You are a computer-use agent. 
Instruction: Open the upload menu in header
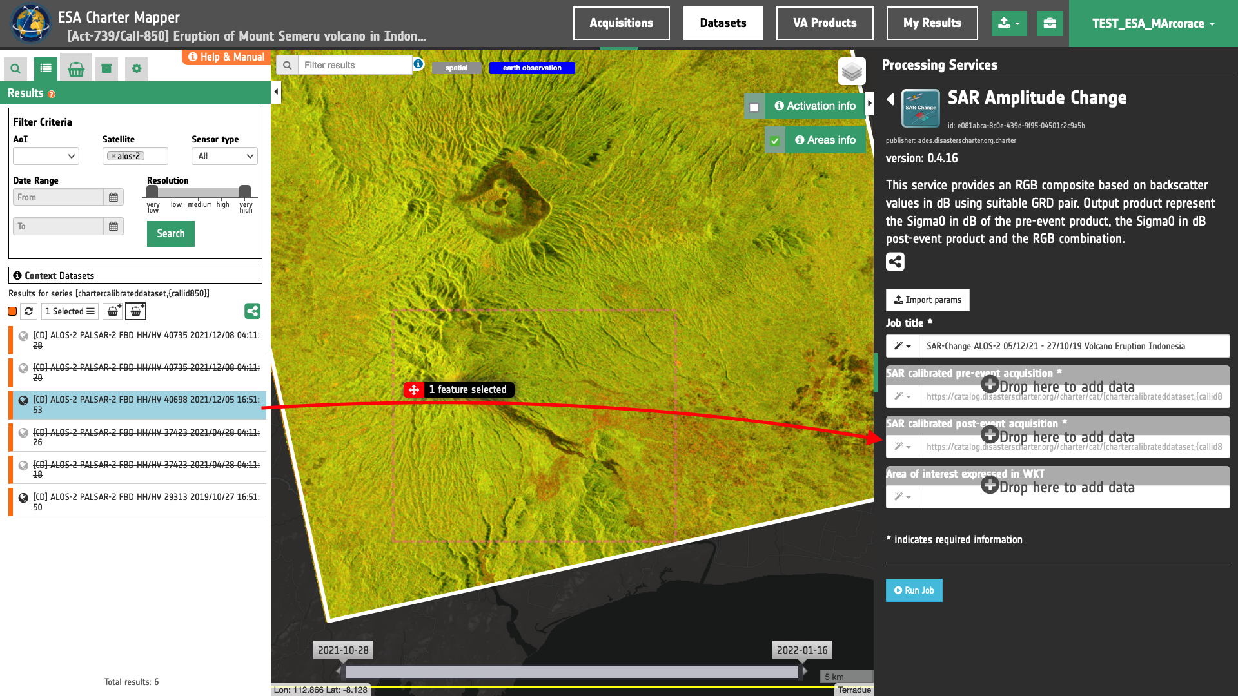[1009, 23]
